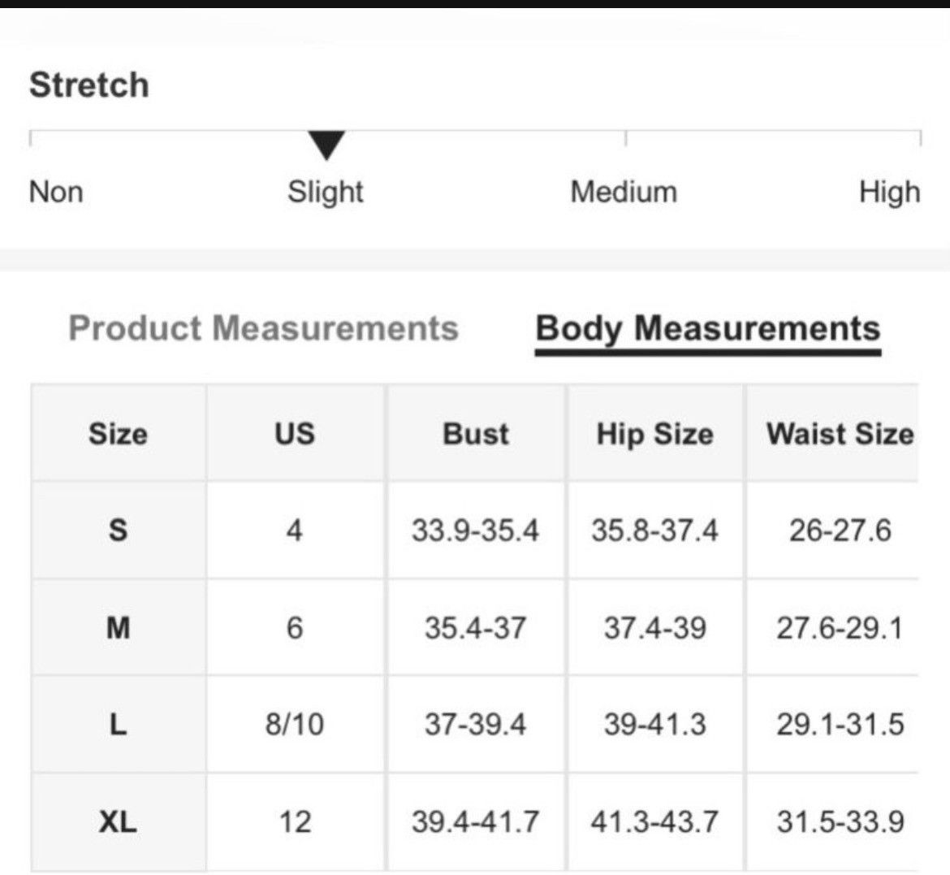Click the High stretch label
Viewport: 950px width, 875px height.
(889, 193)
